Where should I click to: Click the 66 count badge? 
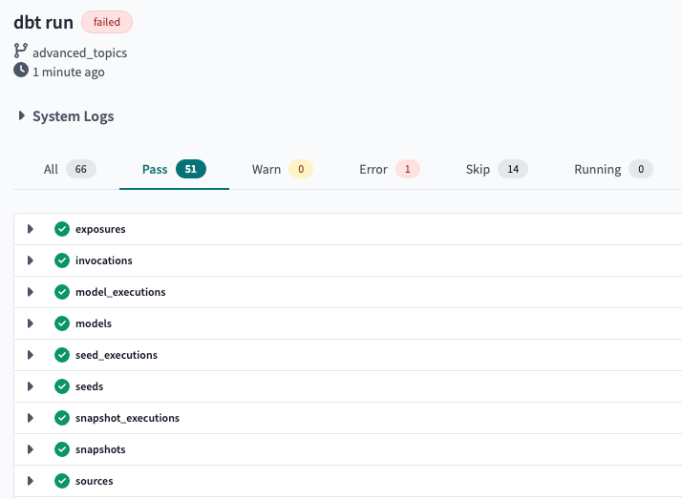(x=81, y=169)
